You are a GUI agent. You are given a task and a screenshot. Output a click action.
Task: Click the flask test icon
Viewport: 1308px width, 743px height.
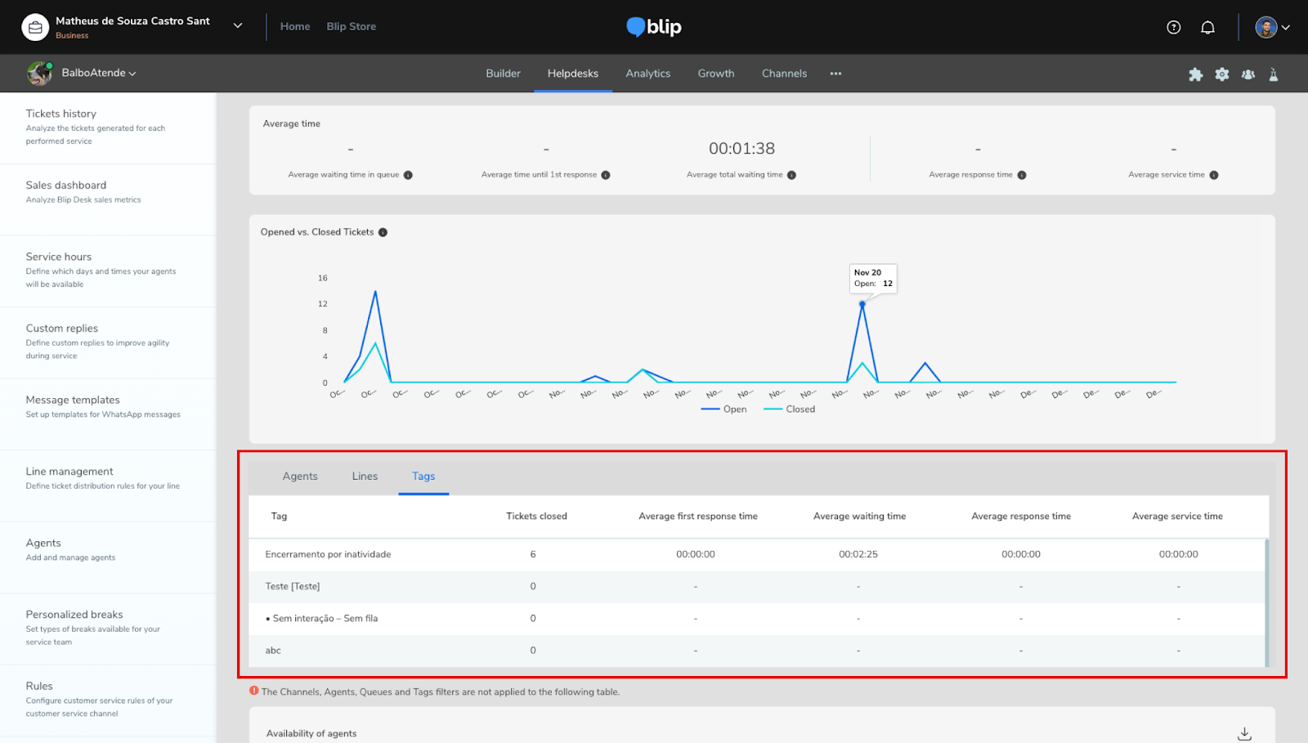pos(1273,74)
